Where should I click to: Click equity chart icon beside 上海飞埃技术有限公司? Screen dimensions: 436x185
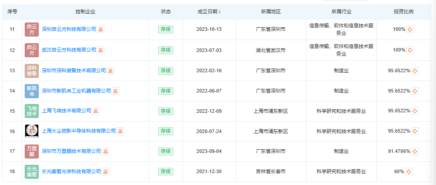point(96,111)
